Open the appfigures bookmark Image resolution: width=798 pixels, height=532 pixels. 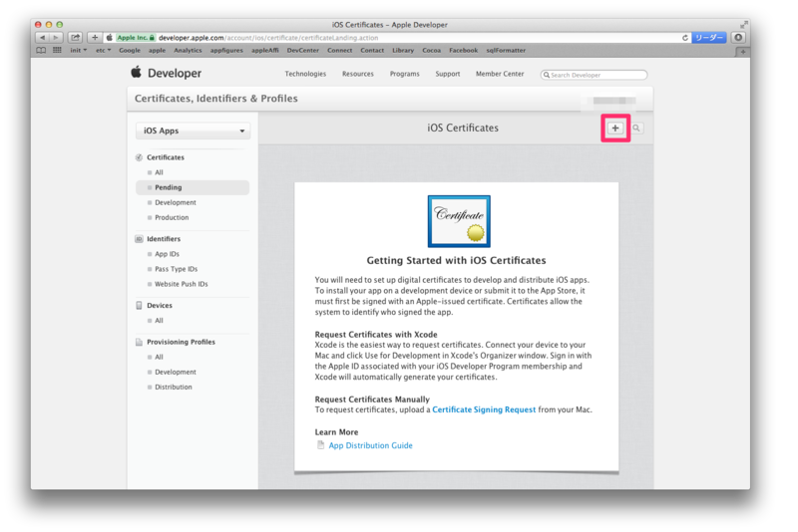point(226,50)
